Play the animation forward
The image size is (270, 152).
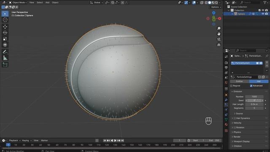pyautogui.click(x=115, y=141)
